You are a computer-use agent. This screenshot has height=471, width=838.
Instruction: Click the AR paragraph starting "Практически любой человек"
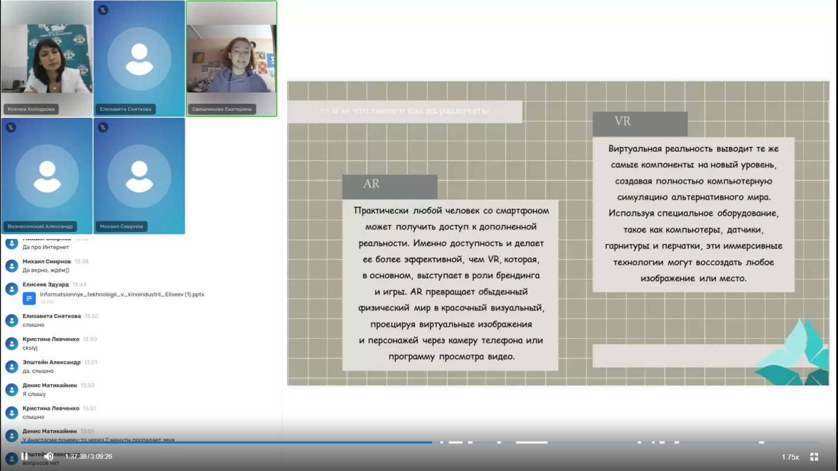[x=450, y=284]
